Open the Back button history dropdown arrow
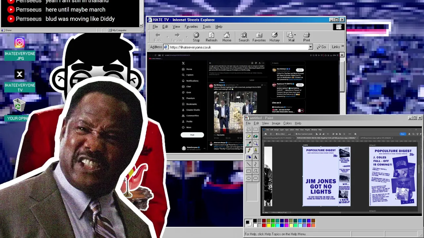Viewport: 424px width, 238px height. [167, 36]
